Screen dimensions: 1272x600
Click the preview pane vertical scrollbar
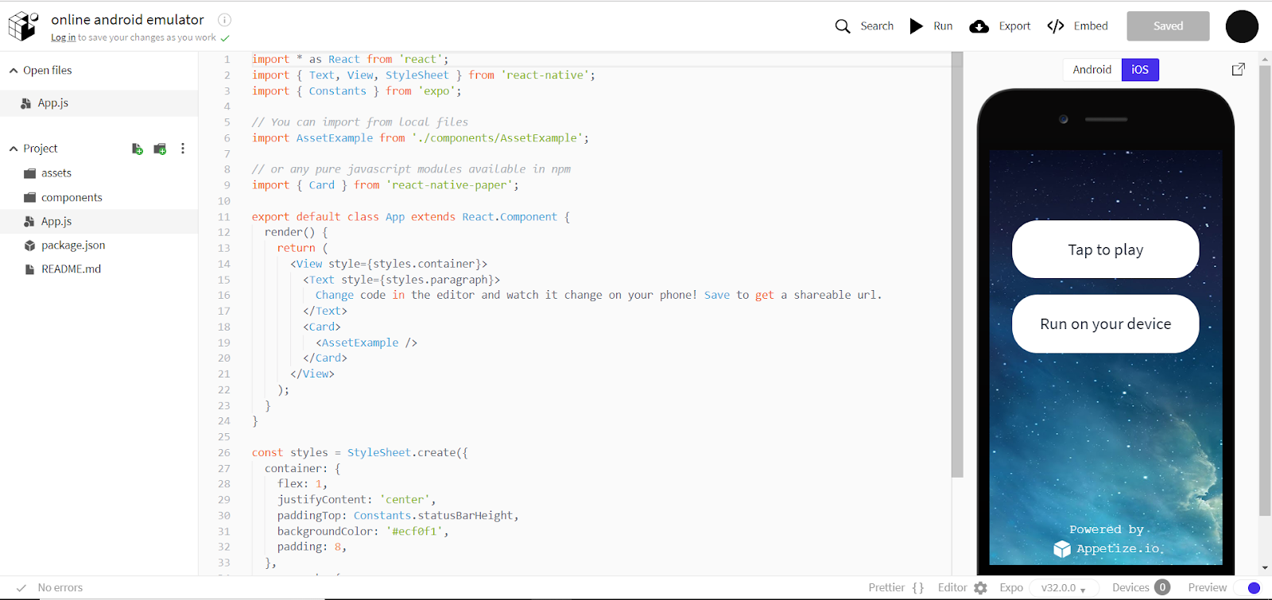tap(1265, 290)
